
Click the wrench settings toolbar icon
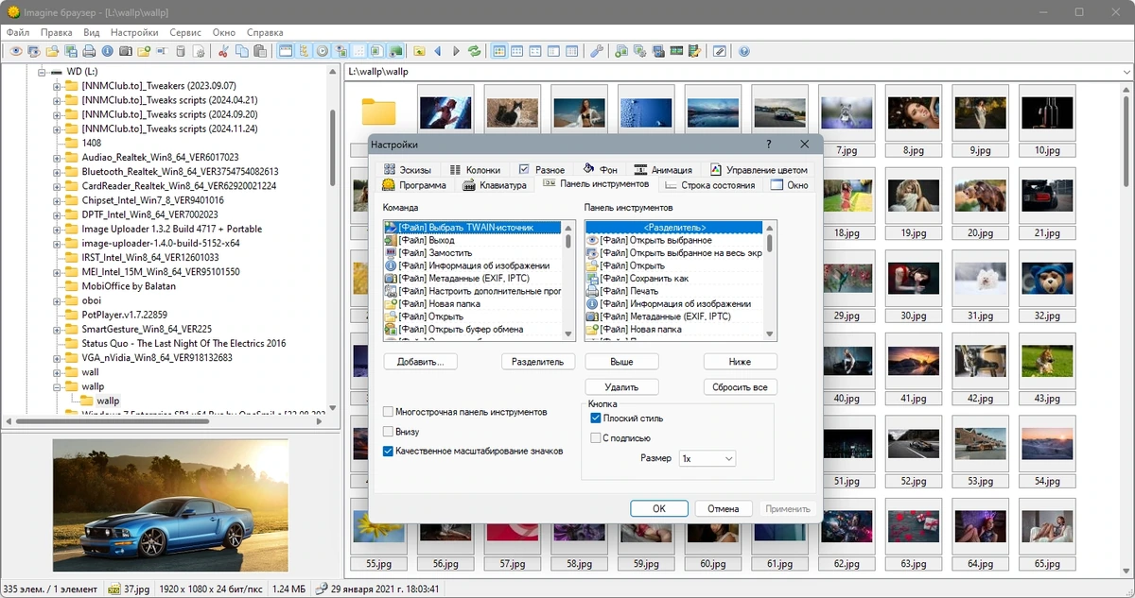click(x=596, y=51)
